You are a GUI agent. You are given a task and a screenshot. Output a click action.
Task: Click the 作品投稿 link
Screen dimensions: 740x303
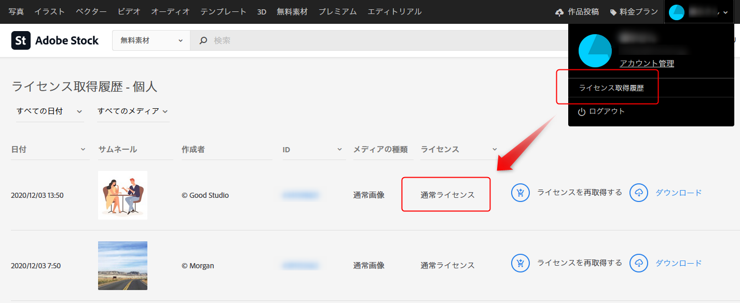coord(584,12)
